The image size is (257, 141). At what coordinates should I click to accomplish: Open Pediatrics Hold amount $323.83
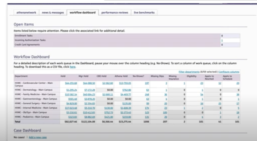point(73,117)
